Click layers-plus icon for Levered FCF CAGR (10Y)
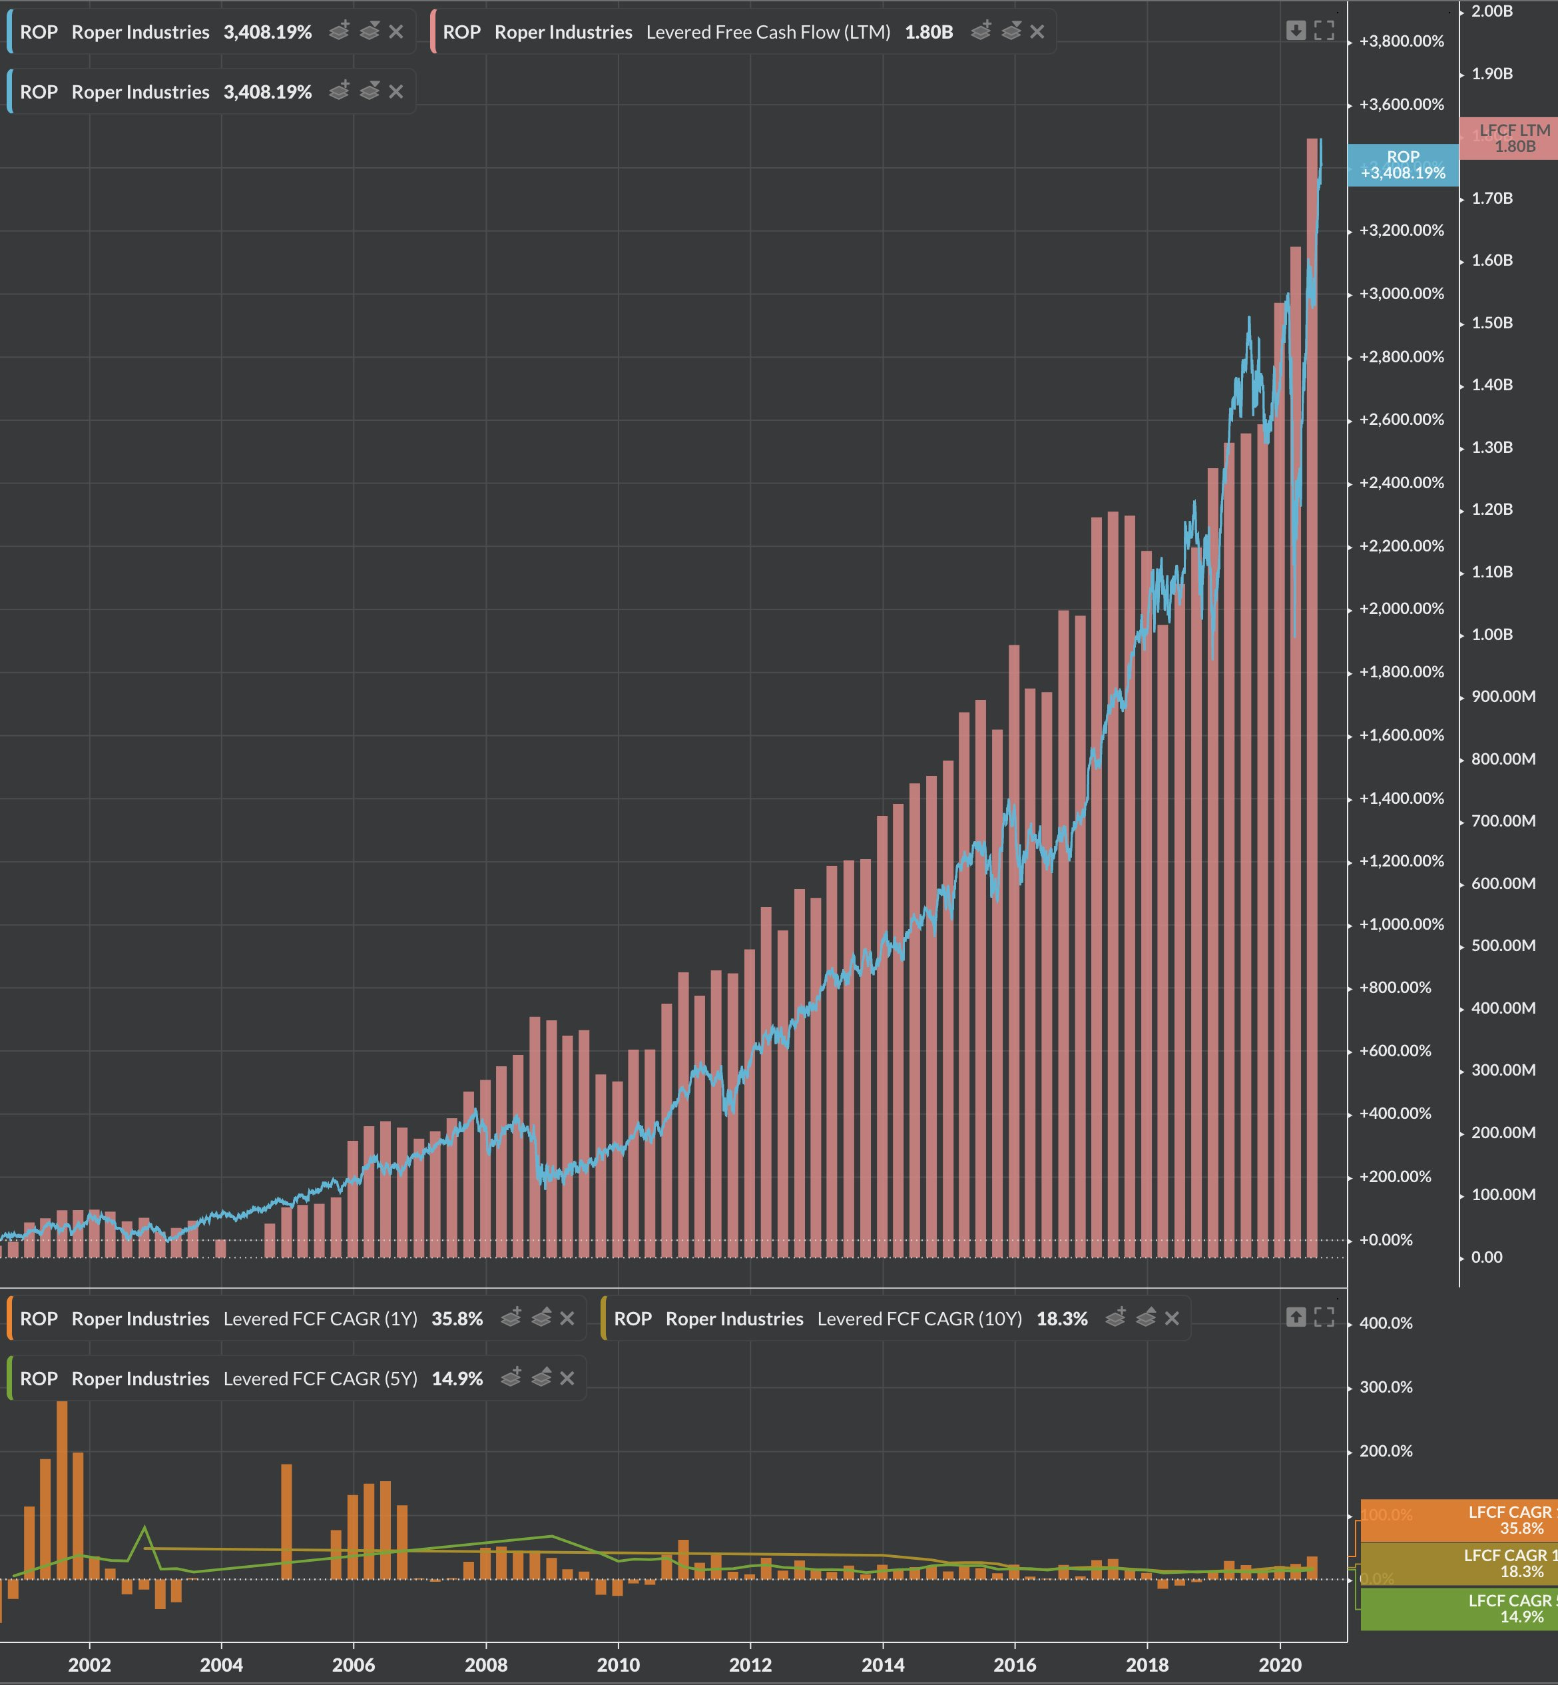The image size is (1558, 1685). coord(1115,1317)
